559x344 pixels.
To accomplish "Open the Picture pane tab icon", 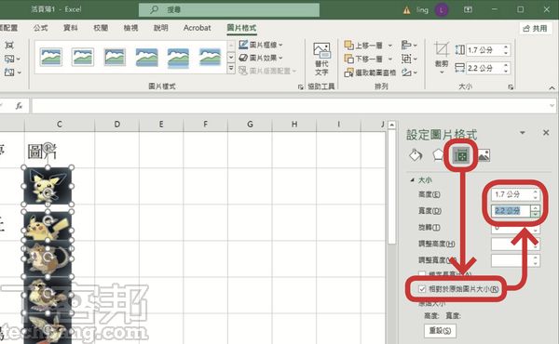I will 484,155.
